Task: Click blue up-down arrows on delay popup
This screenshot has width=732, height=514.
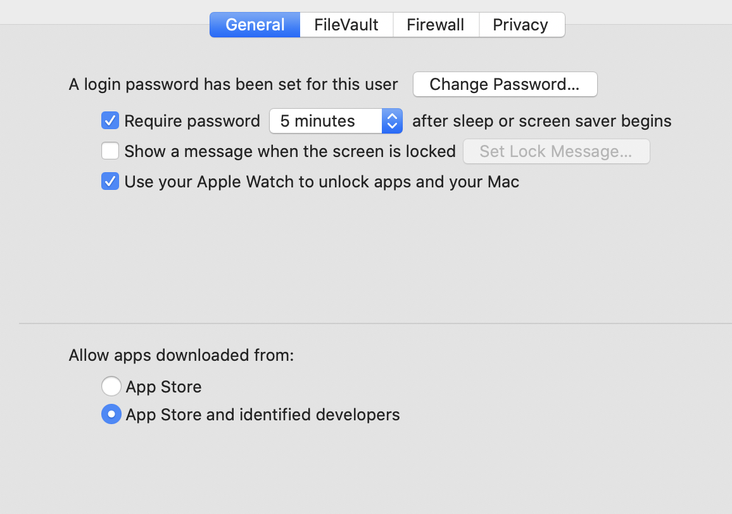Action: pos(393,121)
